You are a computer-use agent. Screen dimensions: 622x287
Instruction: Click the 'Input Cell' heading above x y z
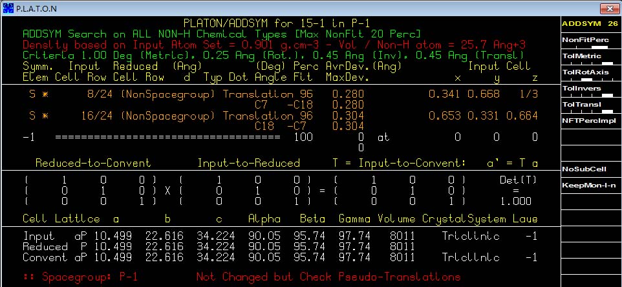(x=499, y=66)
